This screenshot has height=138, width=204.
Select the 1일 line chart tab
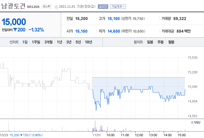coord(25,42)
